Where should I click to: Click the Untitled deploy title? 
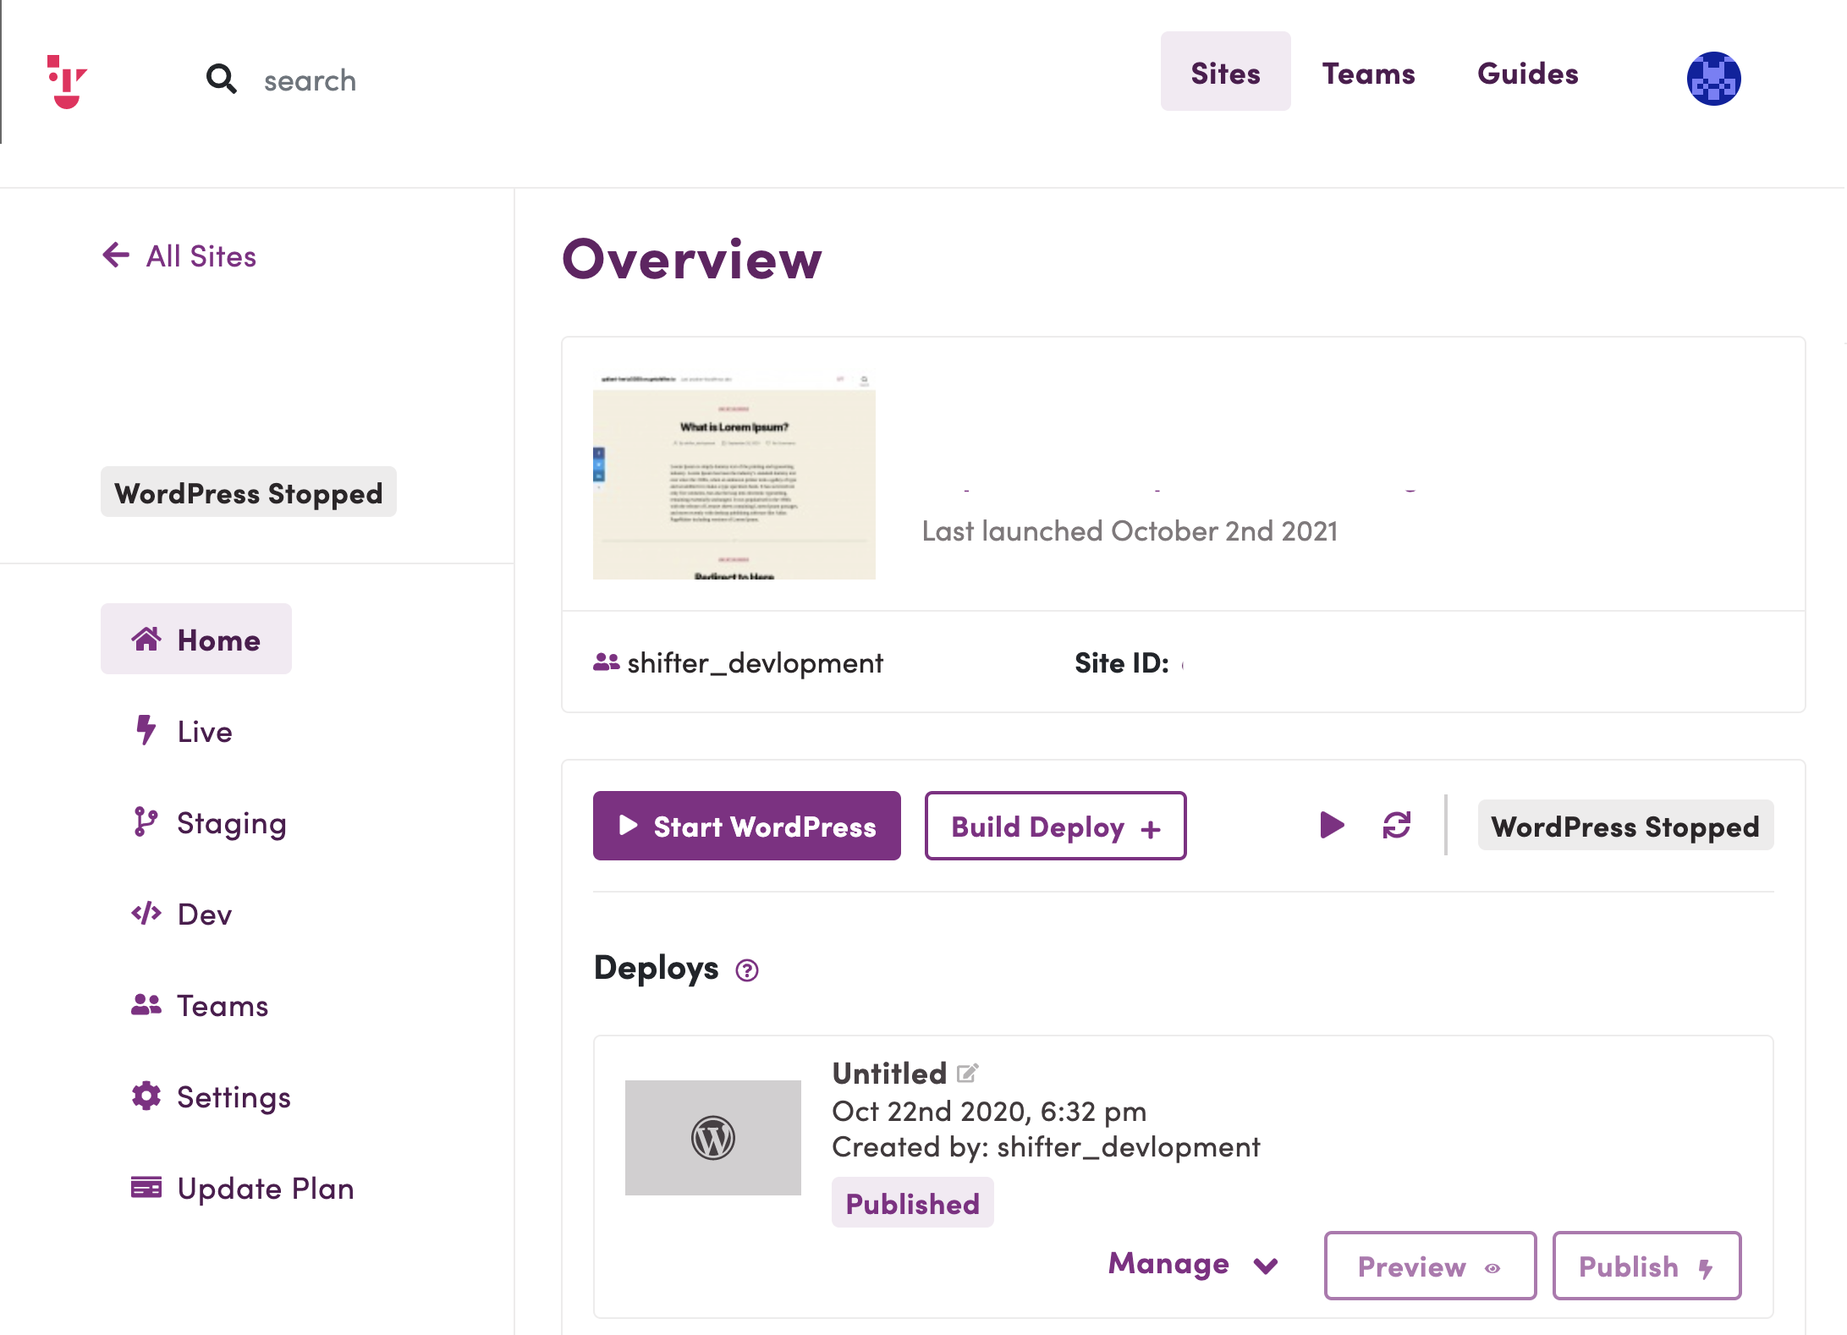coord(889,1073)
